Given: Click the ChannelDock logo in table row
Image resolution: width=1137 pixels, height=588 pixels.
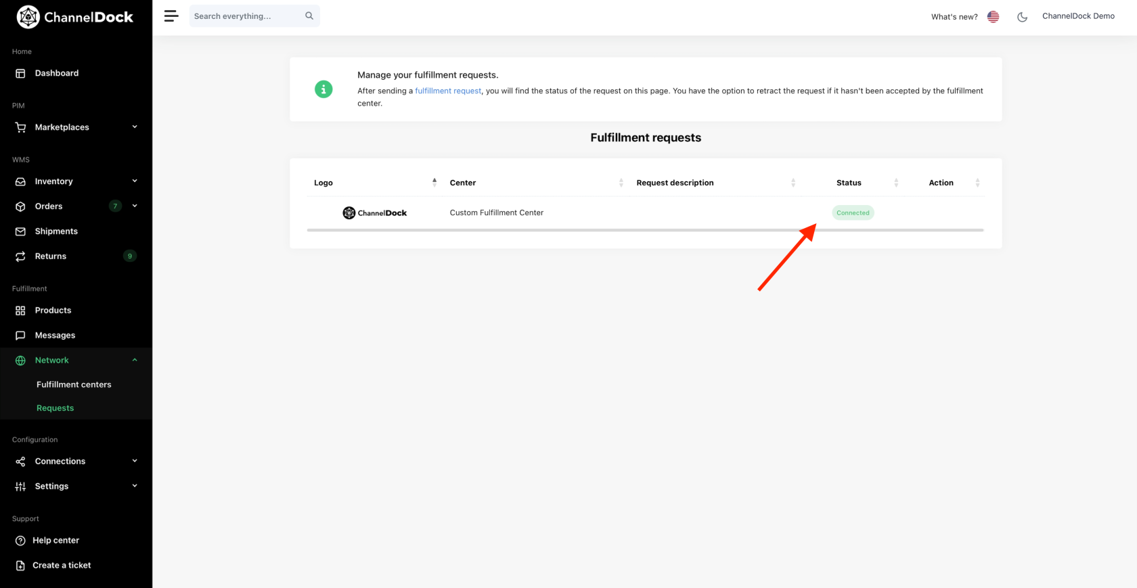Looking at the screenshot, I should click(375, 213).
